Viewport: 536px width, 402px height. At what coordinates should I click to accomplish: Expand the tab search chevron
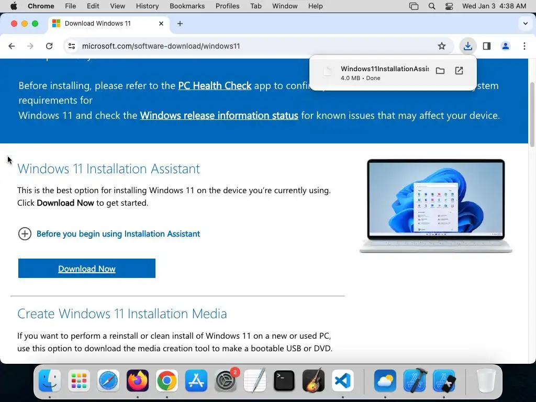click(526, 24)
